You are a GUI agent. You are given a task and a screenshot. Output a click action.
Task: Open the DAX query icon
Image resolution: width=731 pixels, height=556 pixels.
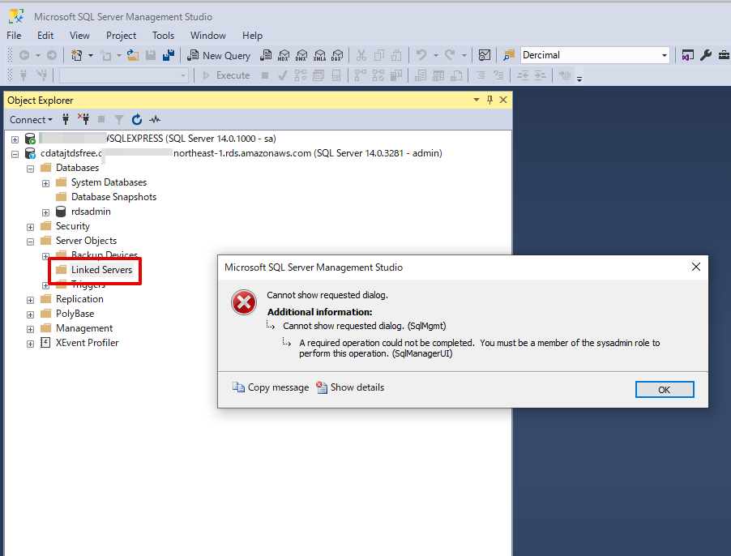click(337, 55)
